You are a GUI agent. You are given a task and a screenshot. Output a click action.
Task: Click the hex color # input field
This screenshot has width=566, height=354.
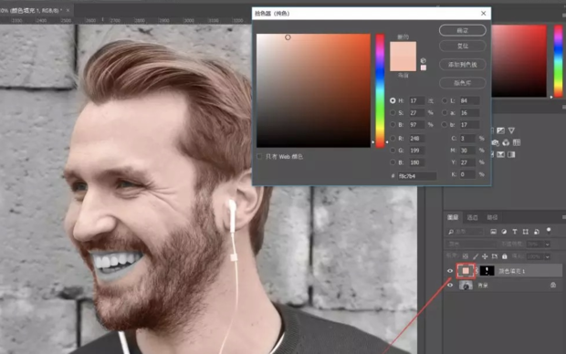click(x=417, y=176)
